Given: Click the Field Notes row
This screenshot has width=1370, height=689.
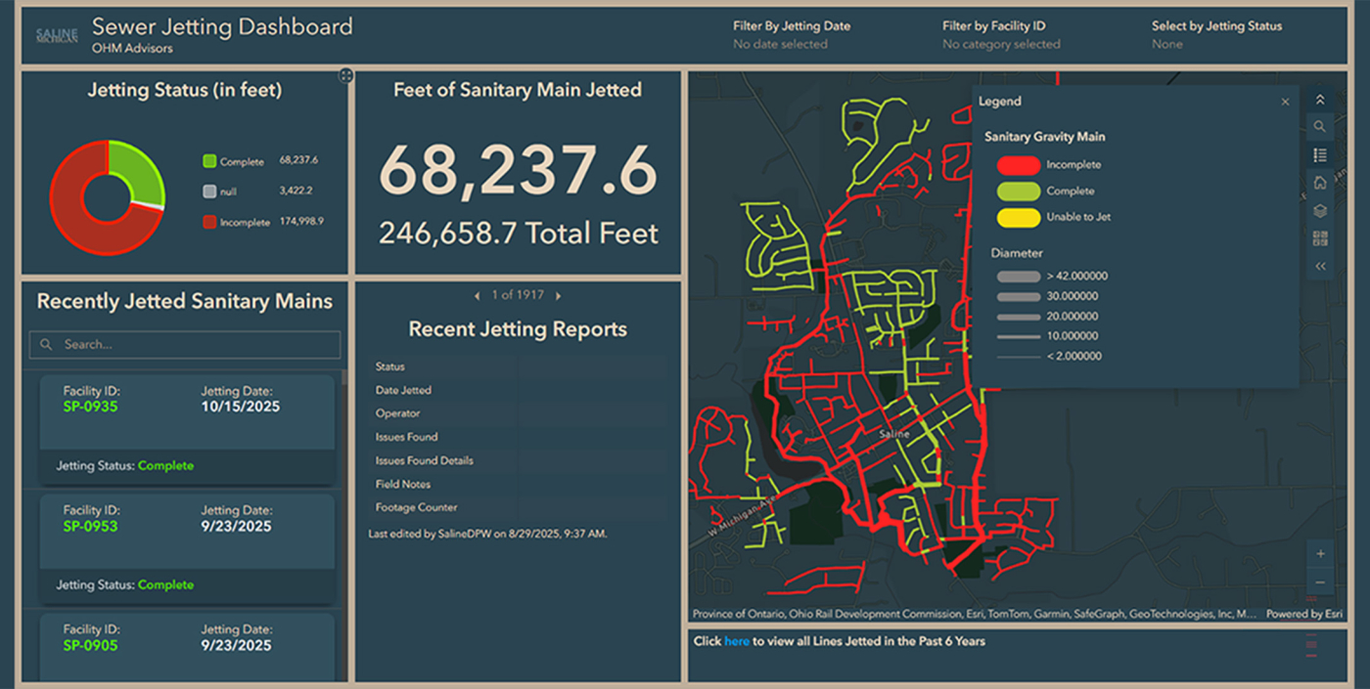Looking at the screenshot, I should [x=518, y=484].
